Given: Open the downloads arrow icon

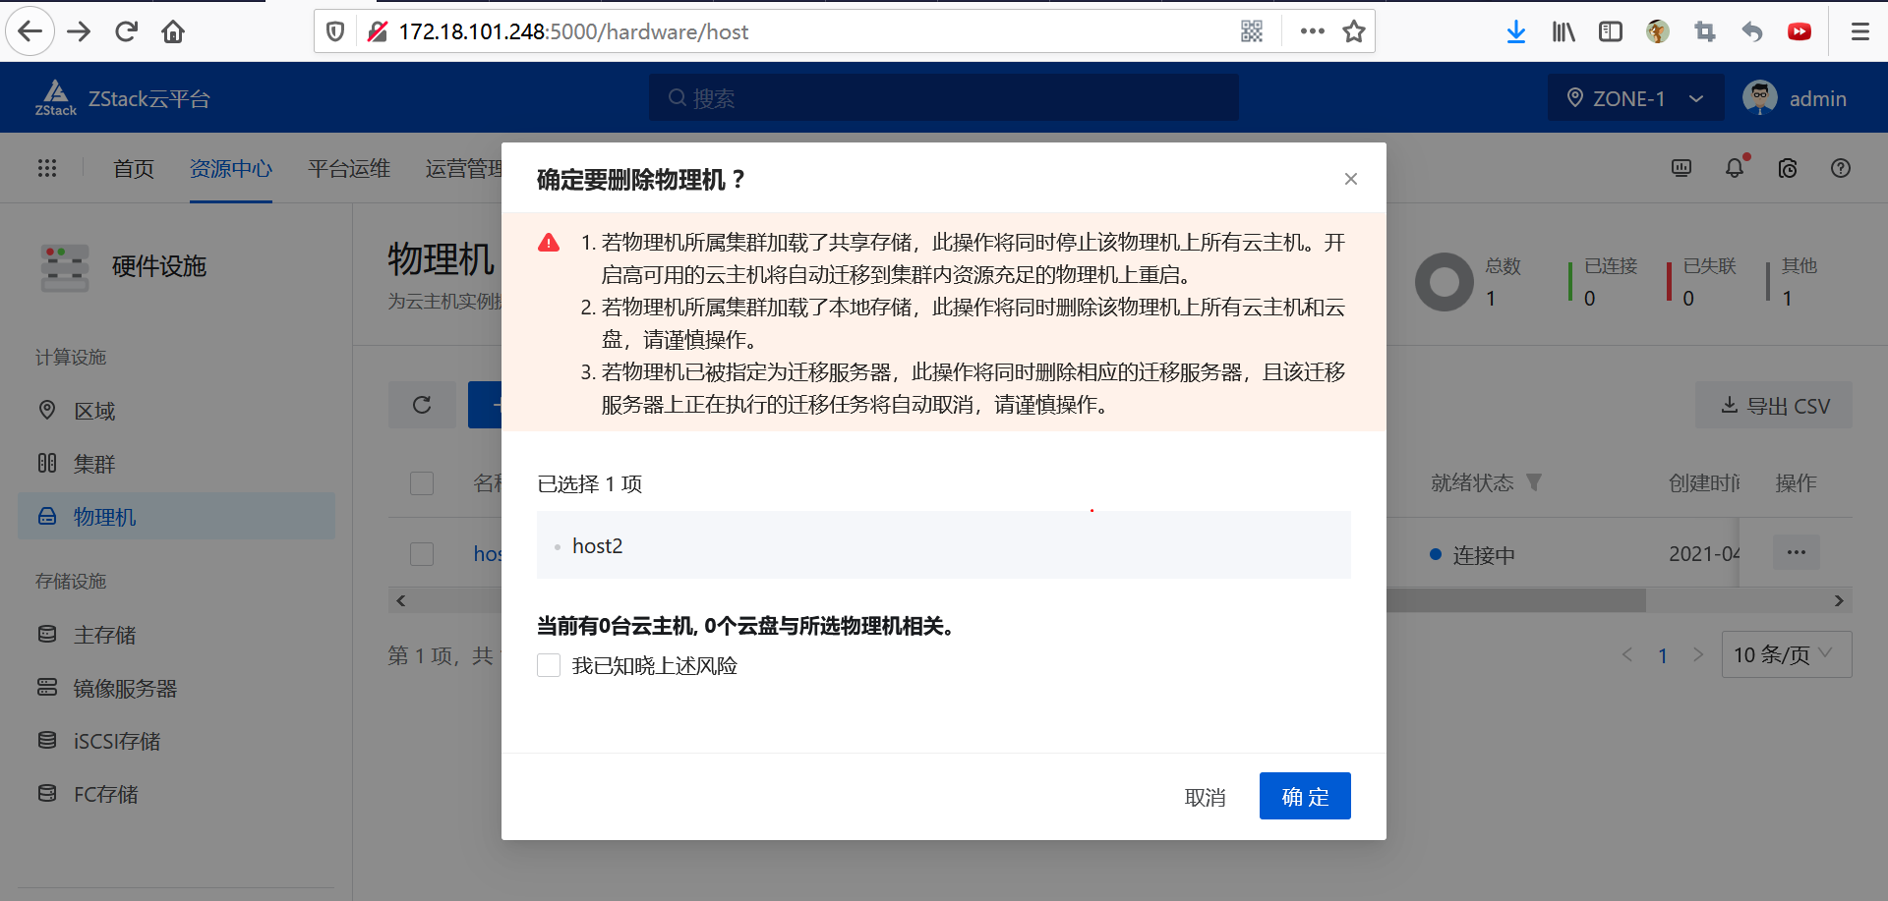Looking at the screenshot, I should pyautogui.click(x=1516, y=31).
